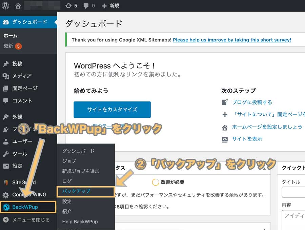
Task: Click the 改善が必要 status circle
Action: 156,182
